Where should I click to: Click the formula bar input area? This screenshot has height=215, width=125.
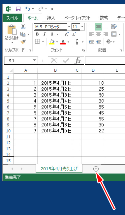[105, 60]
